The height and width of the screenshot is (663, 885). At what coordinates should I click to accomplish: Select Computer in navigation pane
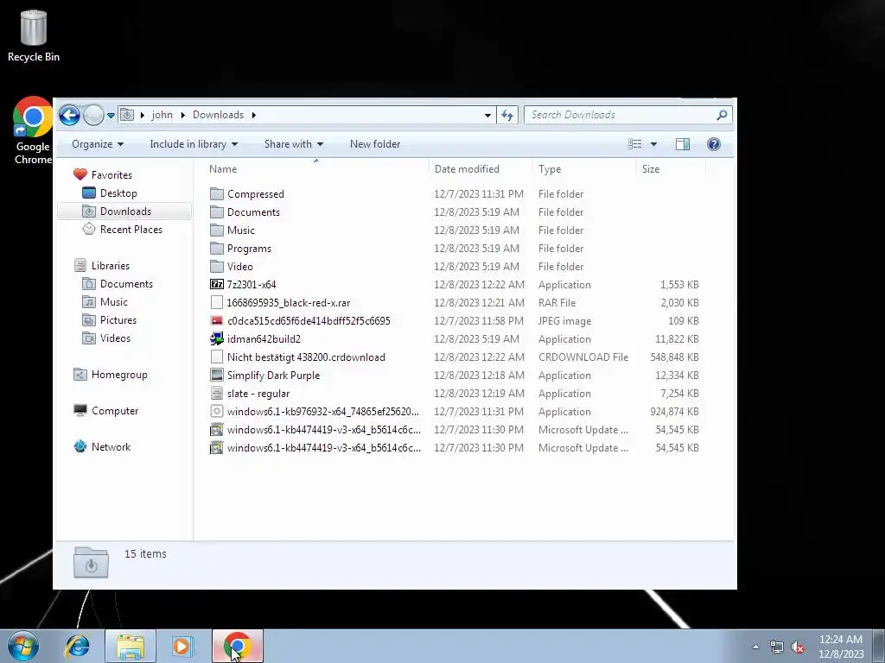click(115, 411)
